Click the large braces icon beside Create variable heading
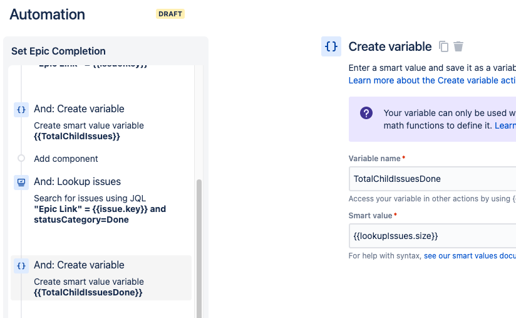The image size is (516, 318). coord(331,46)
